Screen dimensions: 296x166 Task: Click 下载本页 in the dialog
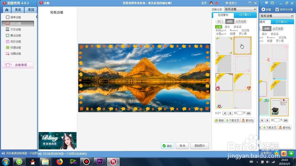[233, 121]
